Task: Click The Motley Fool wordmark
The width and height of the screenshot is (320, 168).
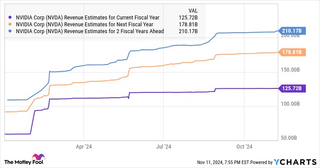Action: point(24,162)
